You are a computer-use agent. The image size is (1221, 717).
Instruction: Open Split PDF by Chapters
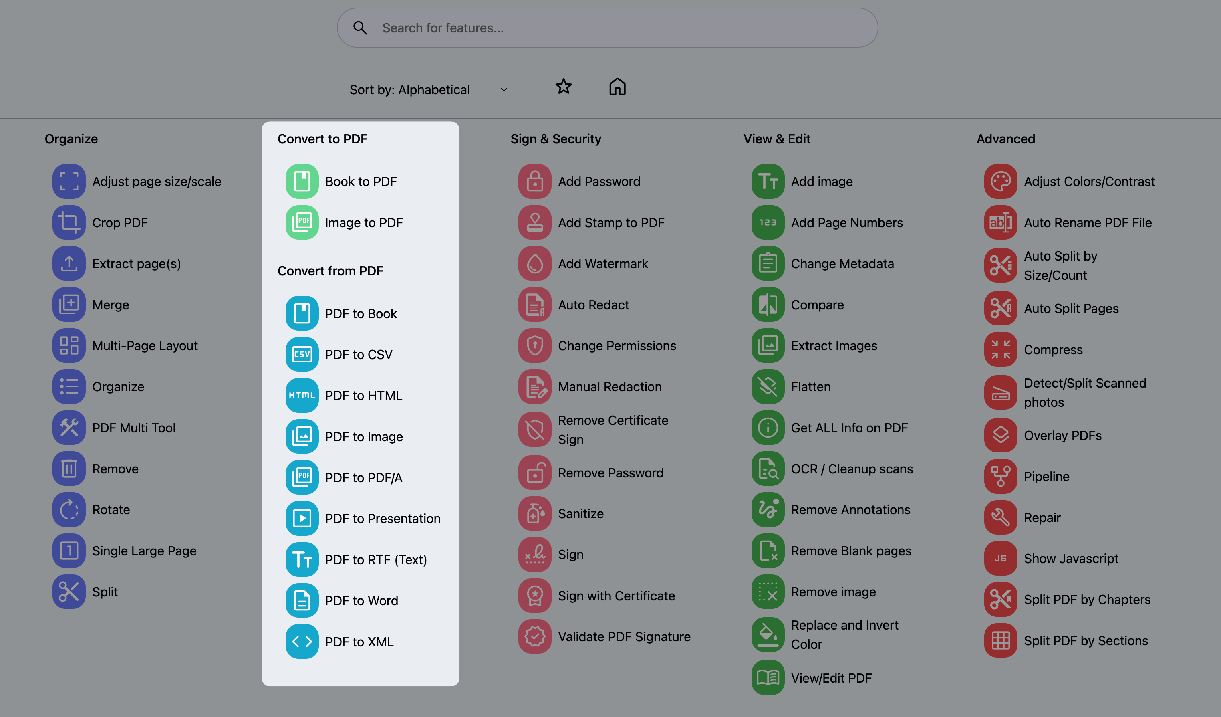click(x=1087, y=599)
